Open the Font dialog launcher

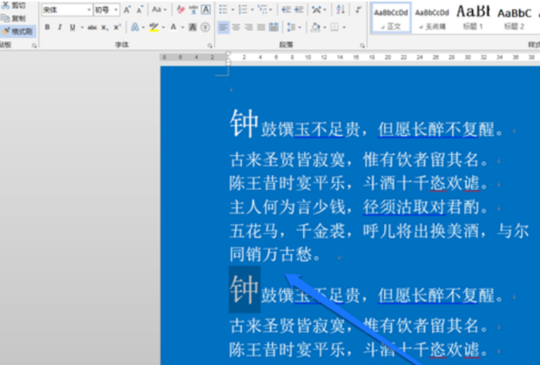(210, 45)
